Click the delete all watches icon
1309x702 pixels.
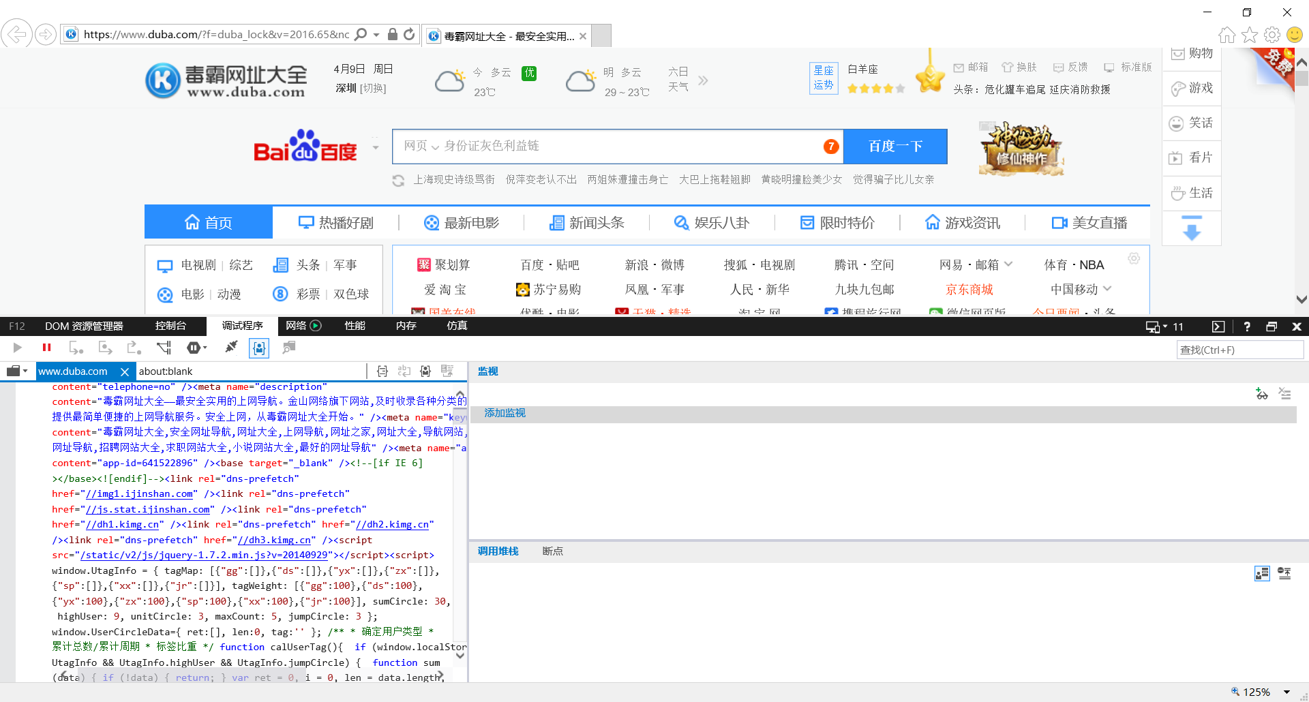(1284, 393)
